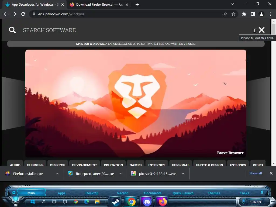Viewport: 276px width, 207px height.
Task: Open the Photo & Design category
Action: pyautogui.click(x=209, y=164)
